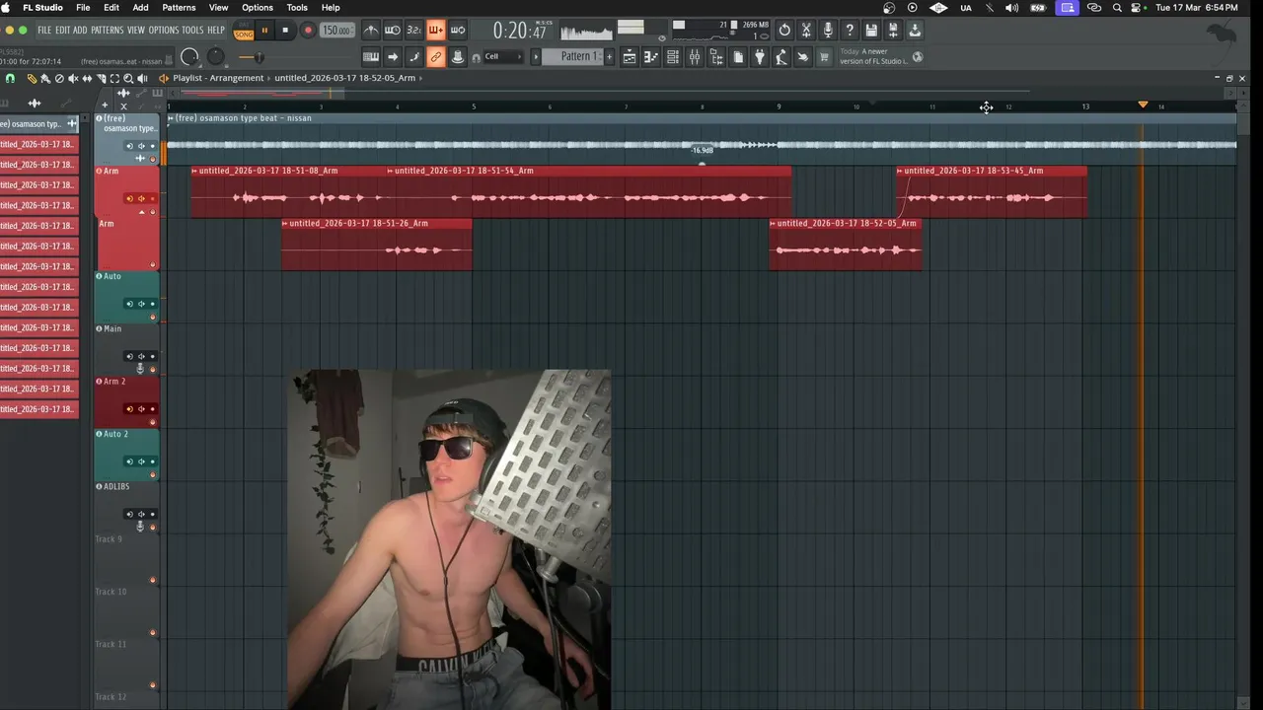Open the FL Studio app menu in macOS bar
Viewport: 1263px width, 710px height.
tap(42, 8)
